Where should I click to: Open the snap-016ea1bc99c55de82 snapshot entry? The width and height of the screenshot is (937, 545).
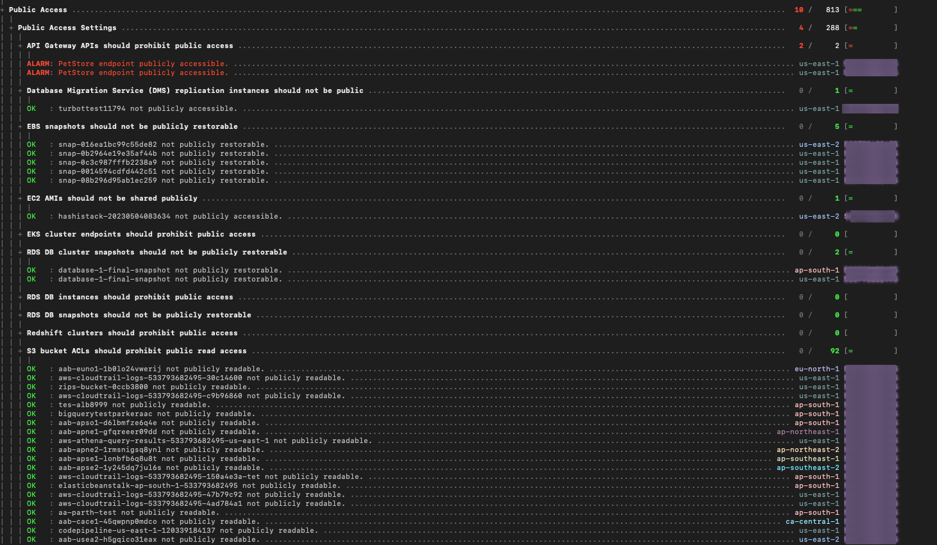(x=163, y=144)
